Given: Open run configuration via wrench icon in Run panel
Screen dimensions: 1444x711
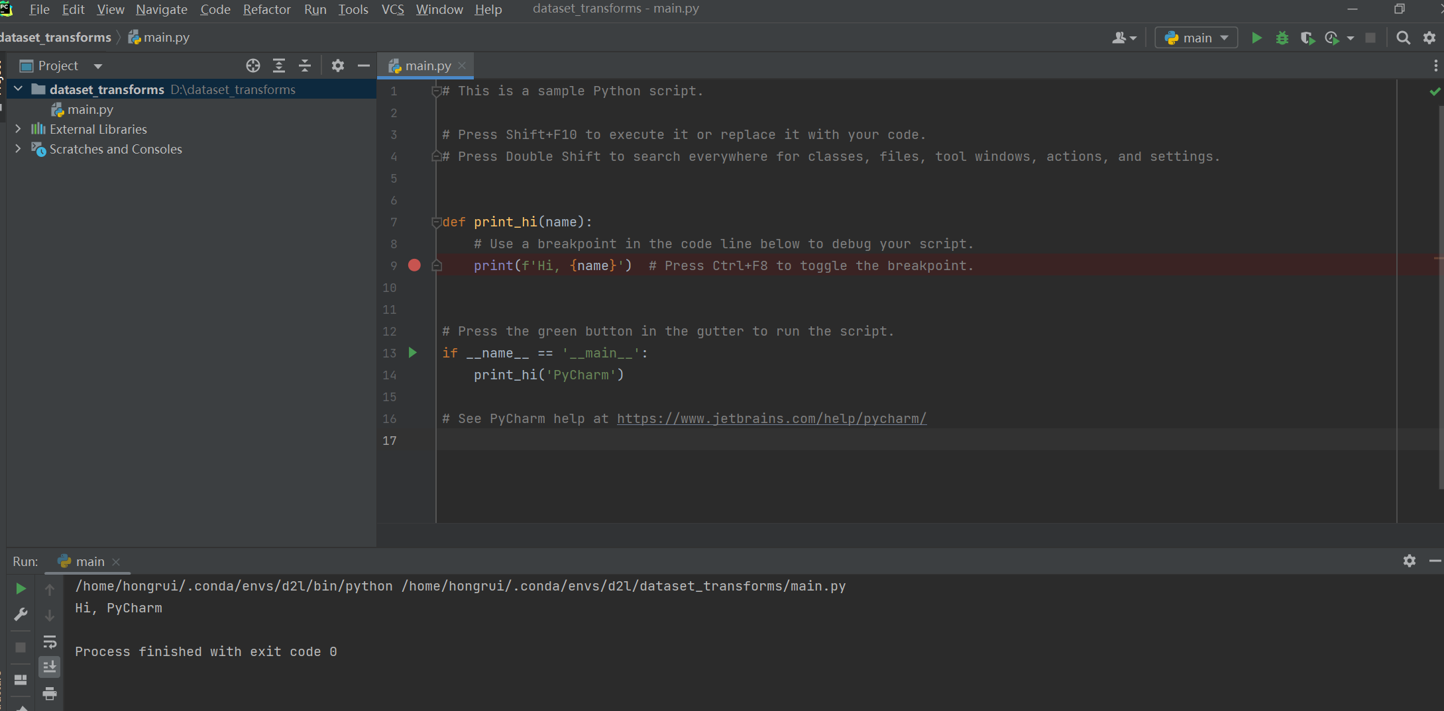Looking at the screenshot, I should point(21,615).
